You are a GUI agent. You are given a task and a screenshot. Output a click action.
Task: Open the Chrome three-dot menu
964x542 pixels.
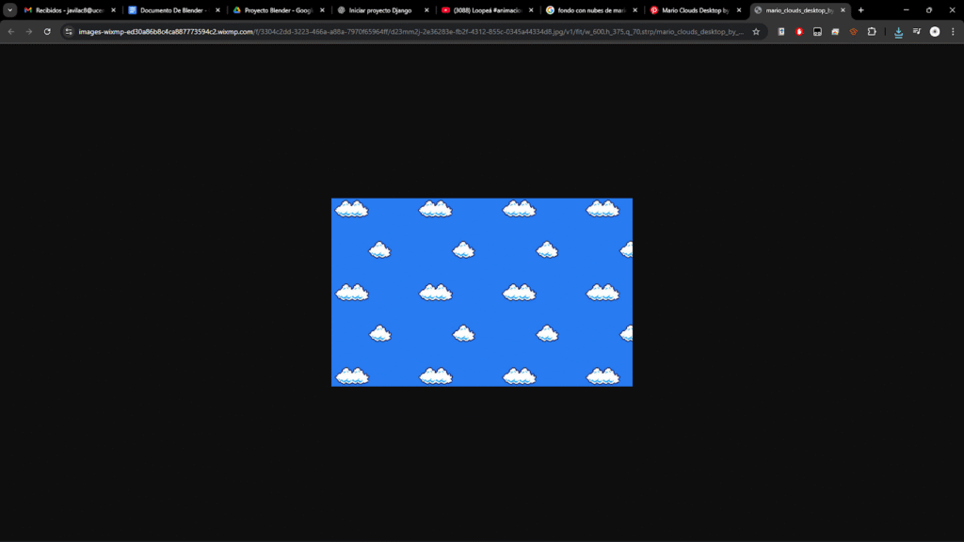pos(953,31)
